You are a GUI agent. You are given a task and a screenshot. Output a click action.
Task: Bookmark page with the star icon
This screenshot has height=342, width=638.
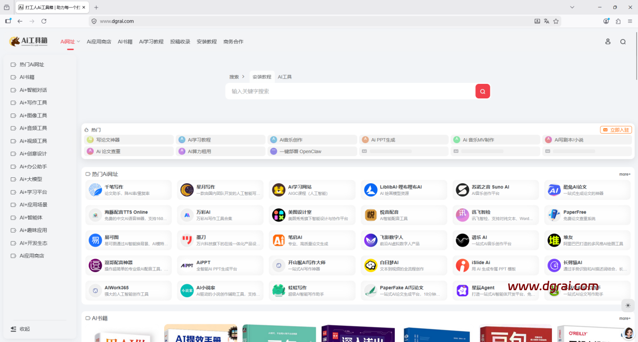click(556, 21)
